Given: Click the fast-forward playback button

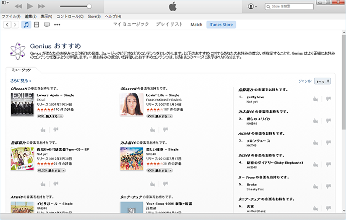Looking at the screenshot, I should pos(41,6).
